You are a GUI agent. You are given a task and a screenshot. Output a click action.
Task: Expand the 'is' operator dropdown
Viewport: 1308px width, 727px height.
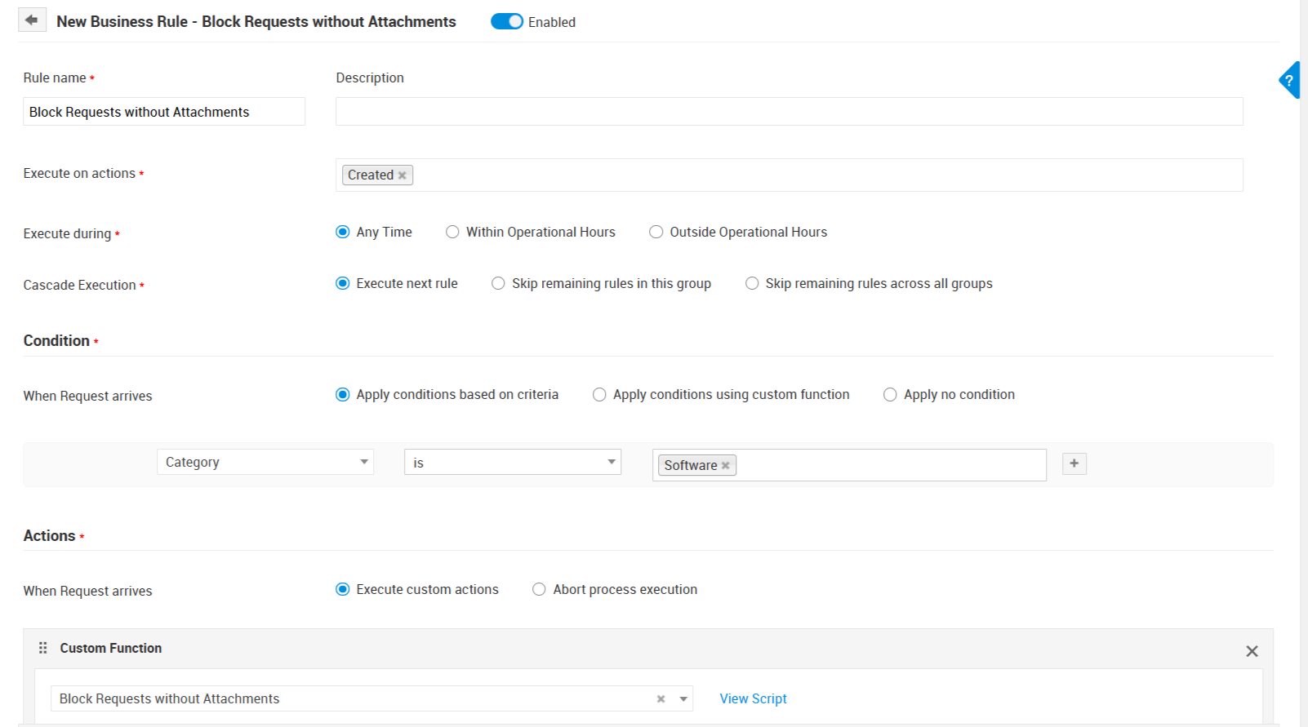[512, 463]
